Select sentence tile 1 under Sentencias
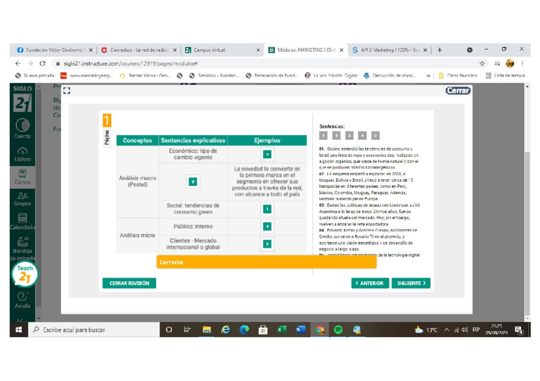 (x=323, y=135)
